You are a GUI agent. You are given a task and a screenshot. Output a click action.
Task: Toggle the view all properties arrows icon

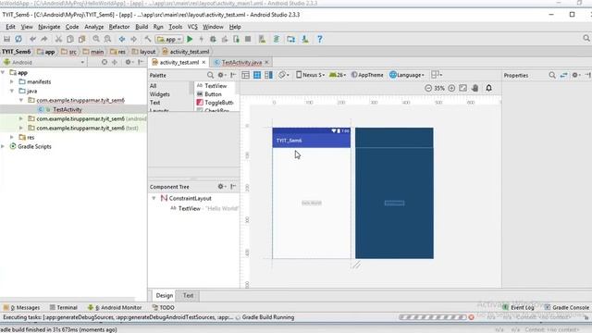[x=563, y=75]
